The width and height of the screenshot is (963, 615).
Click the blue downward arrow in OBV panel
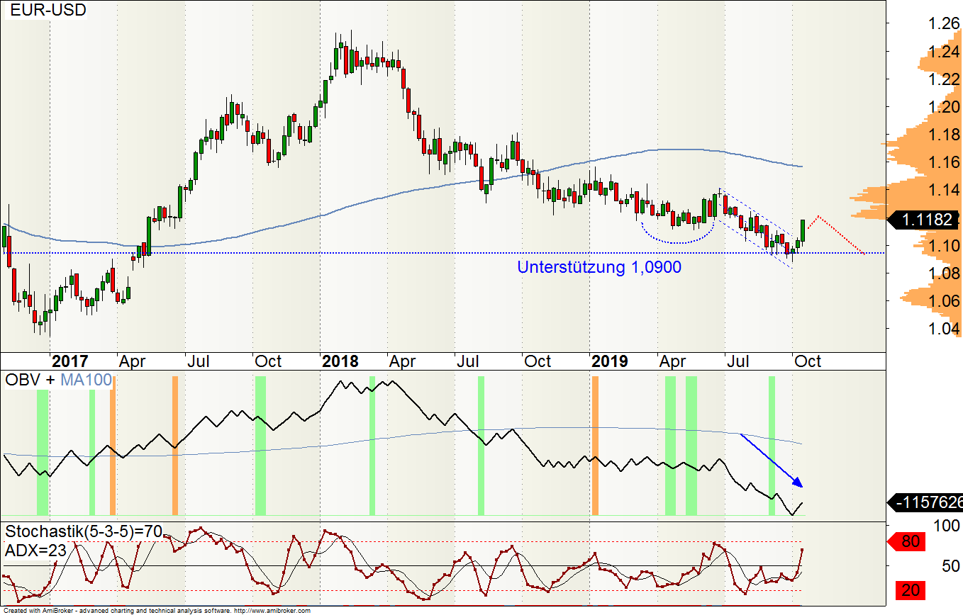pyautogui.click(x=772, y=461)
